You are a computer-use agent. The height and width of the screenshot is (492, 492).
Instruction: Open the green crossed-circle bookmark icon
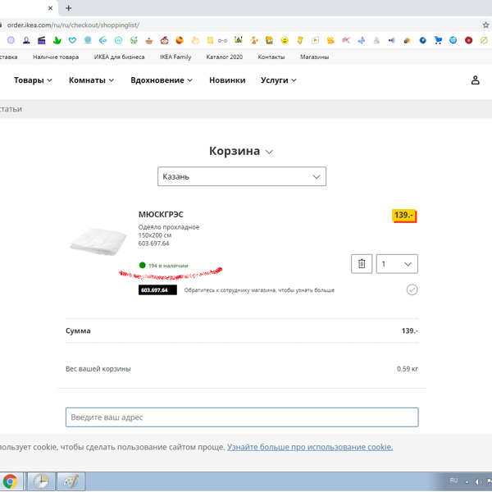(x=484, y=40)
